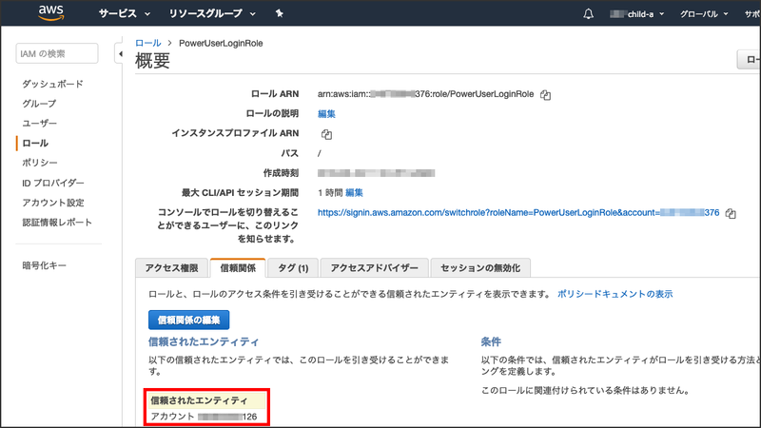Open ユーザー in sidebar
The height and width of the screenshot is (428, 761).
point(39,124)
